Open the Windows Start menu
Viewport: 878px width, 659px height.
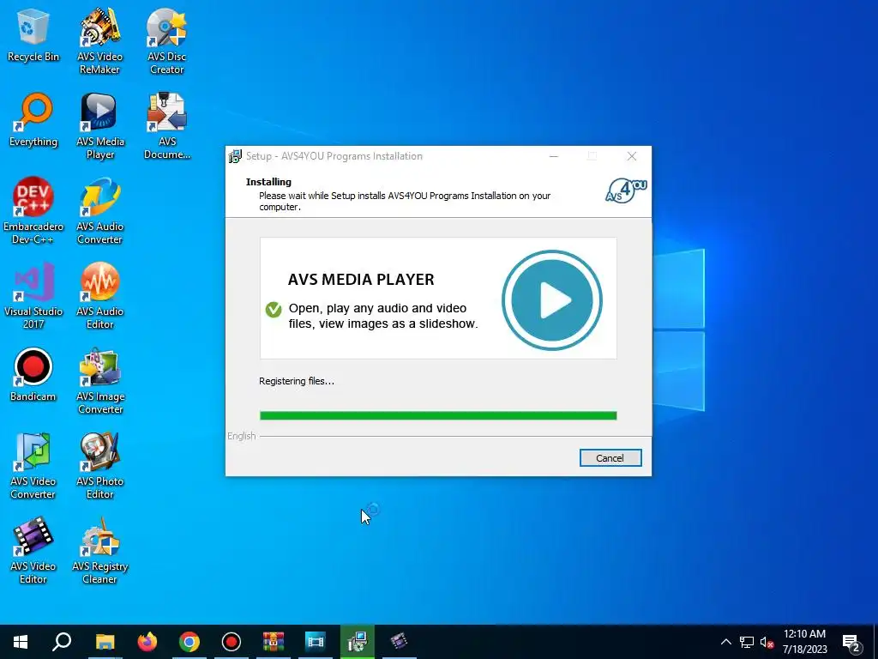coord(21,642)
